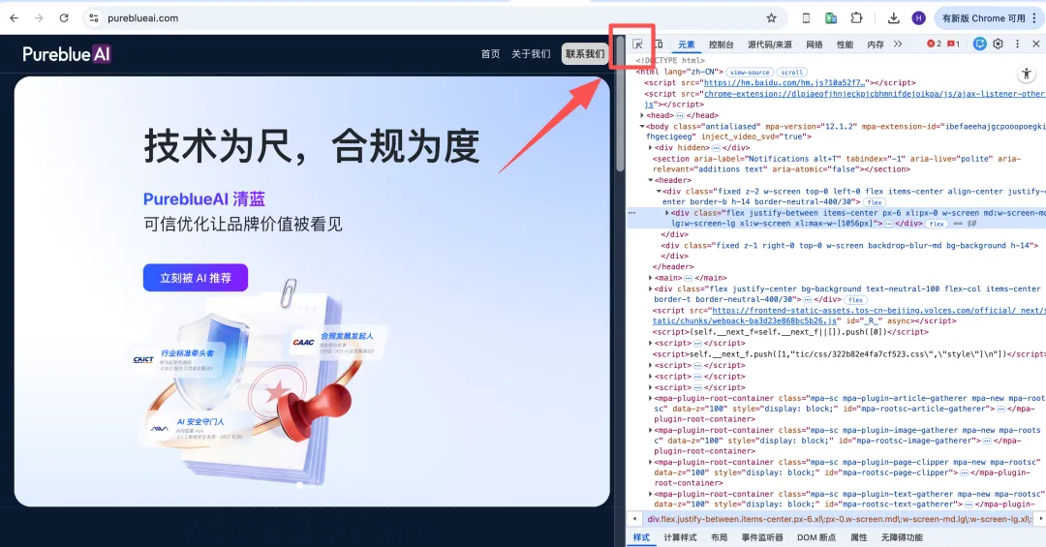Click flex badge next to == $0
This screenshot has width=1046, height=547.
[x=937, y=225]
